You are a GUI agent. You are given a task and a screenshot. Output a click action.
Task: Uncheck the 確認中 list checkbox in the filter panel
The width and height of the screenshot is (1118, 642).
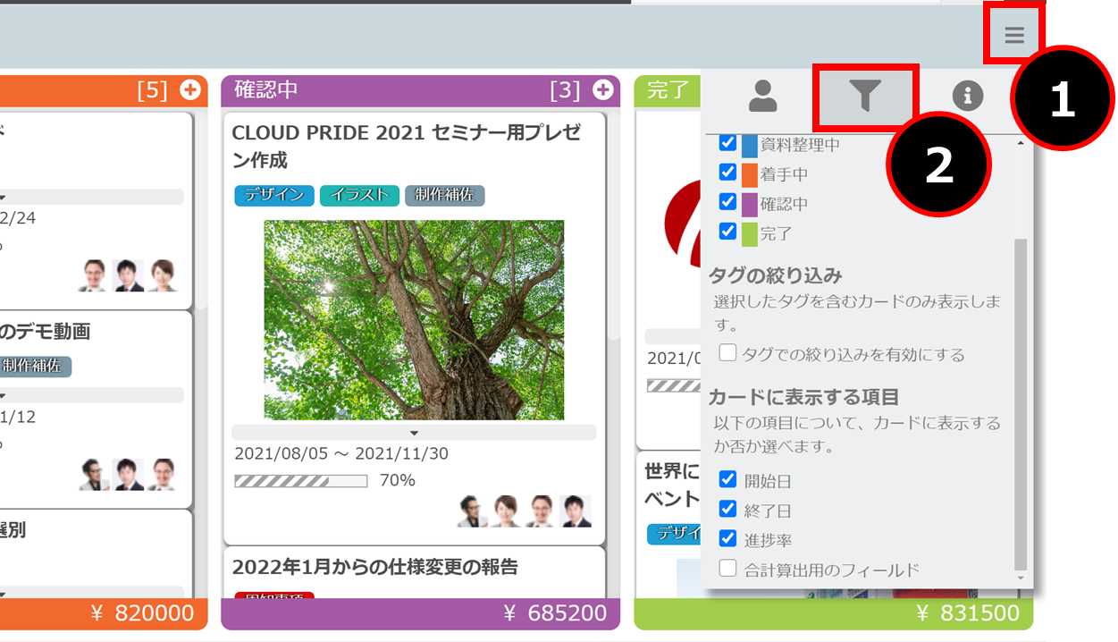coord(727,202)
